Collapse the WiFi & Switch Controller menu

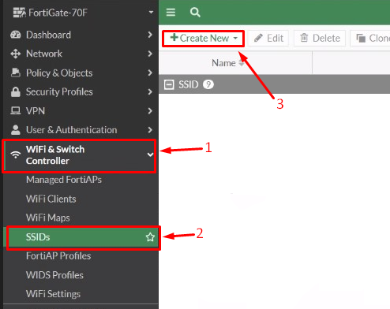(150, 154)
